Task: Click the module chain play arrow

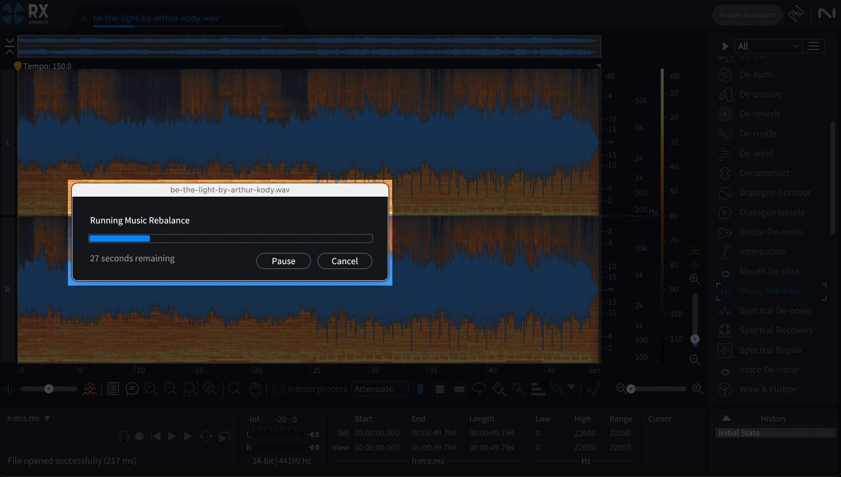Action: [x=725, y=46]
